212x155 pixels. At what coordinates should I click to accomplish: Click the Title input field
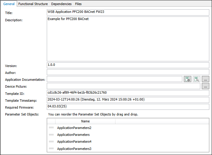[x=128, y=12]
